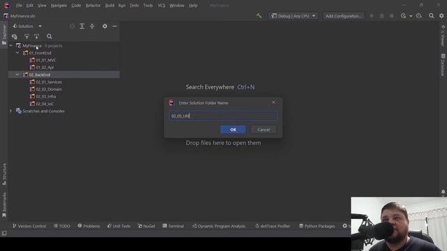Click OK in Enter Solution Folder Name dialog
Screen dimensions: 447x251
pyautogui.click(x=233, y=130)
